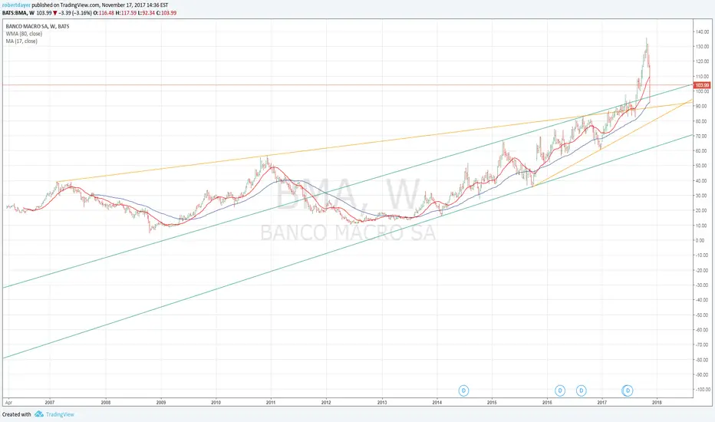Screen dimensions: 715x422
Task: Click the 2017 year label on time axis
Action: pyautogui.click(x=602, y=402)
